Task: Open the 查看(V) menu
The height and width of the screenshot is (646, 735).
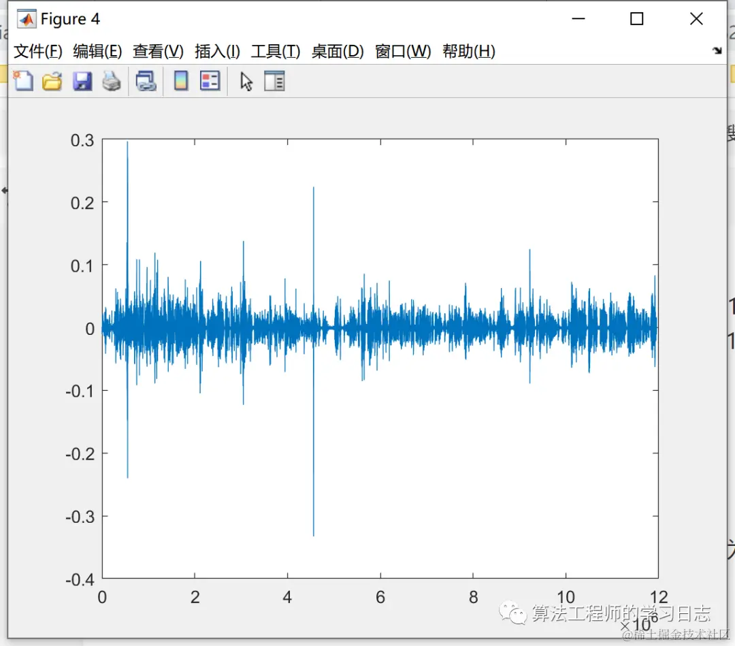Action: (x=158, y=51)
